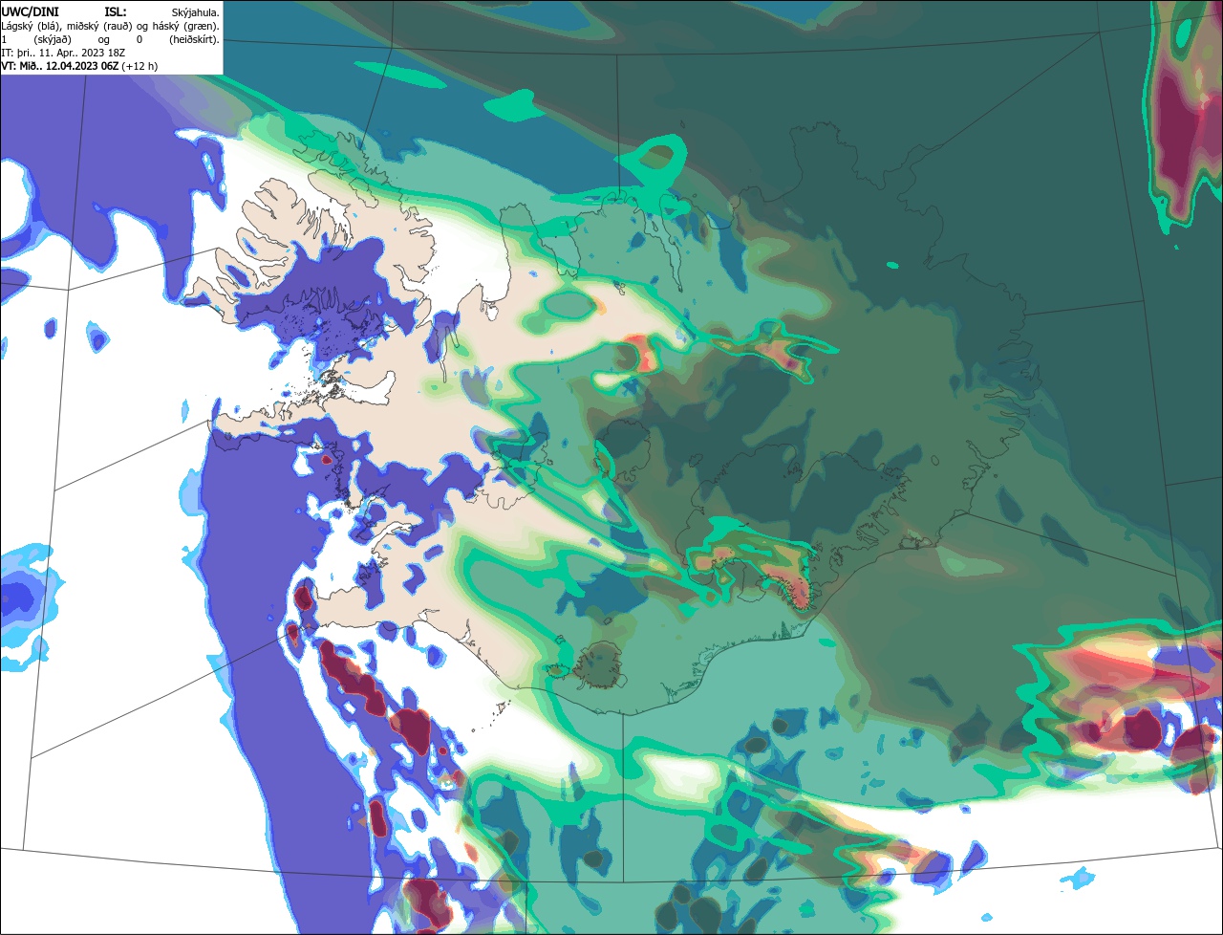
Task: Click the 'miðský (rauð)' legend text
Action: [99, 27]
